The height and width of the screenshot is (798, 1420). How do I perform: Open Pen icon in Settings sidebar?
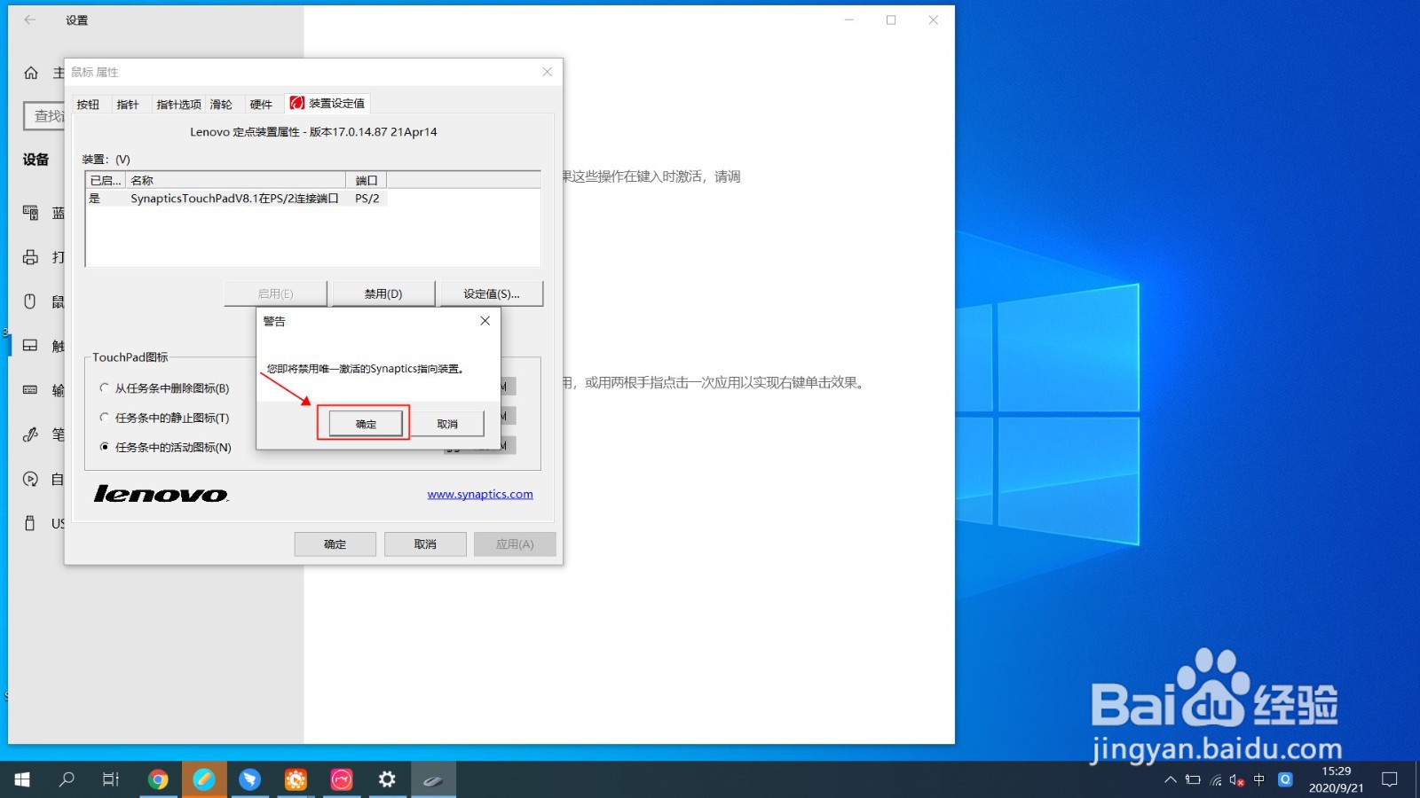pyautogui.click(x=30, y=434)
